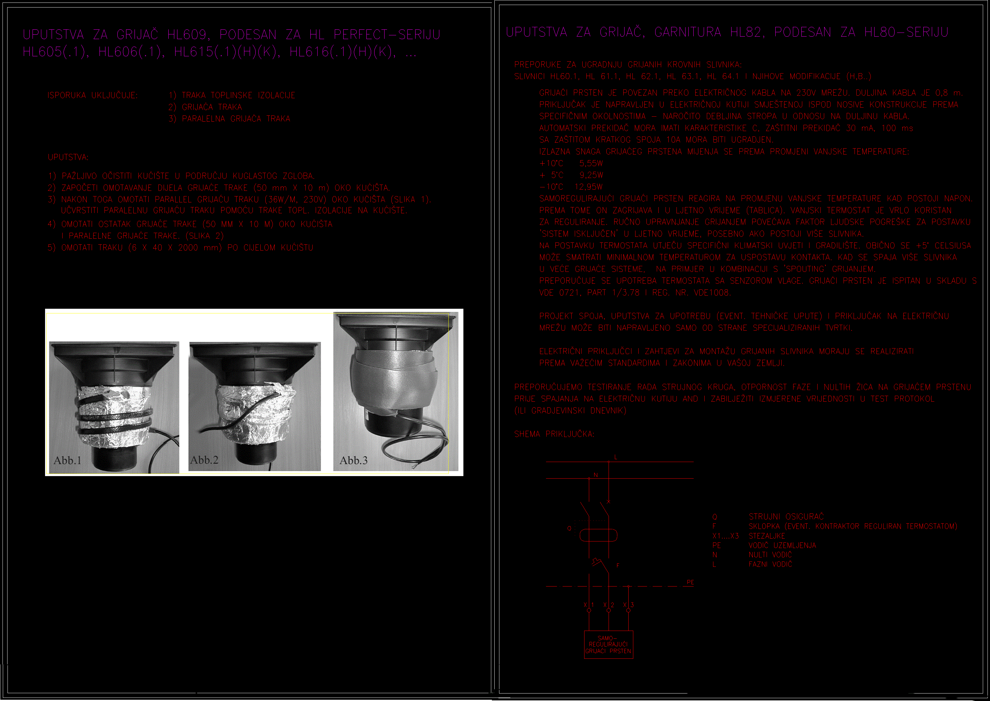Click the Abb.3 wrapped drain photo
Image resolution: width=990 pixels, height=701 pixels.
[395, 392]
